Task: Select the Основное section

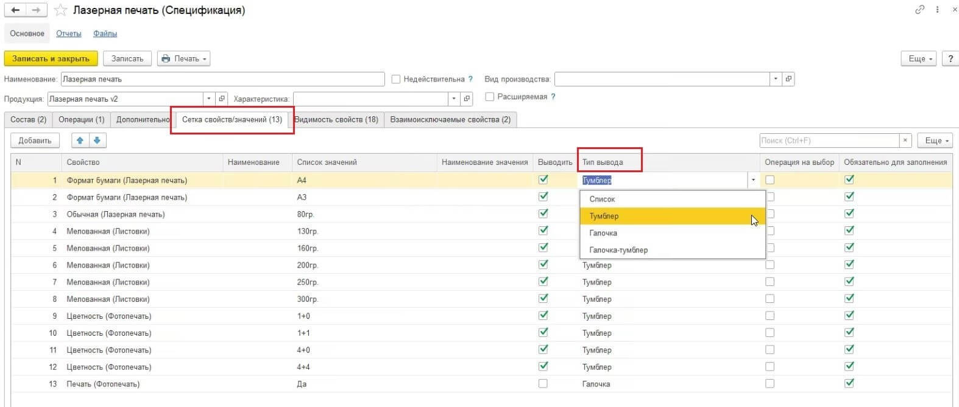Action: tap(27, 33)
